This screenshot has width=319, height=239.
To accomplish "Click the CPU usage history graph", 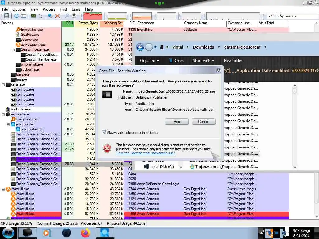I will pyautogui.click(x=93, y=16).
